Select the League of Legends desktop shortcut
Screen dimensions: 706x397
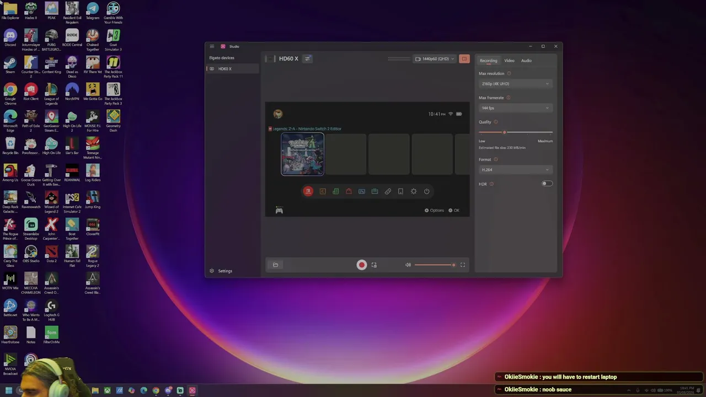point(51,94)
